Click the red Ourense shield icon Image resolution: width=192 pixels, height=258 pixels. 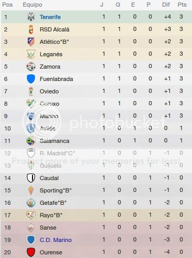pos(31,252)
